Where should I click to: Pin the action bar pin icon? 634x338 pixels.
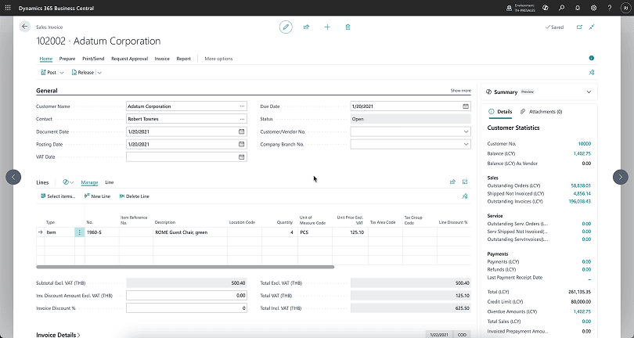592,72
